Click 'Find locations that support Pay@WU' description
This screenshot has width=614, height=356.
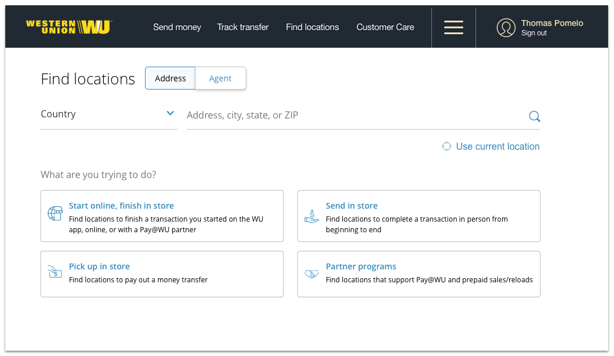[x=429, y=279]
